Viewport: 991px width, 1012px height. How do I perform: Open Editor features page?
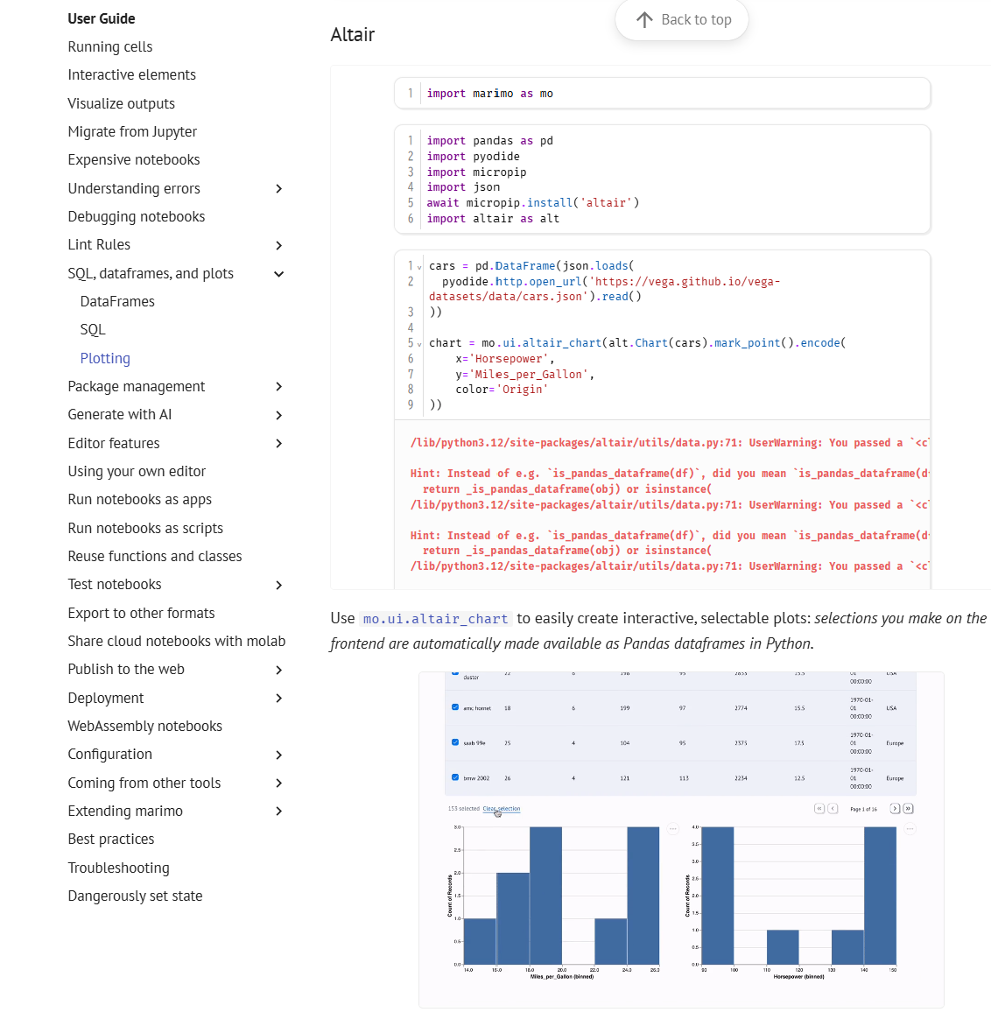(x=114, y=443)
